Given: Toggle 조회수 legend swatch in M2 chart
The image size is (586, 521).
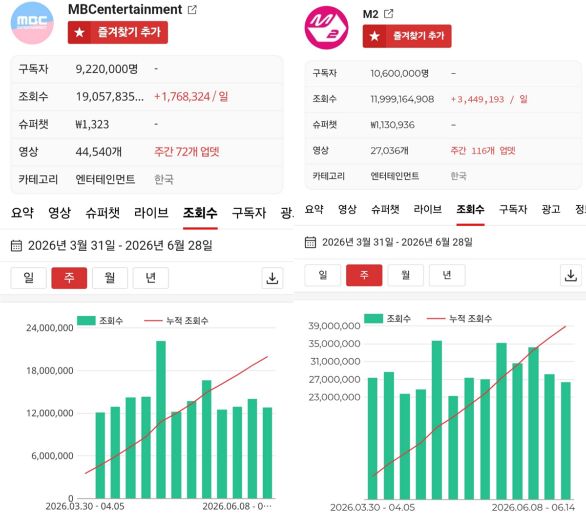Looking at the screenshot, I should [374, 318].
